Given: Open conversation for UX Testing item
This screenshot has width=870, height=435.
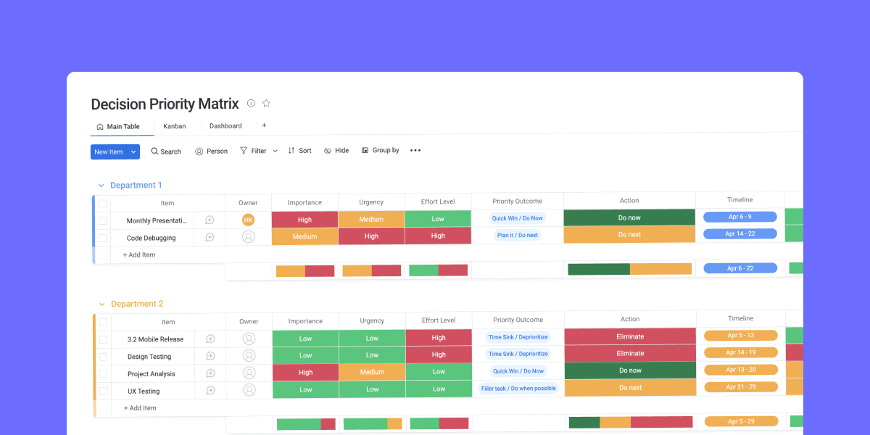Looking at the screenshot, I should 210,391.
